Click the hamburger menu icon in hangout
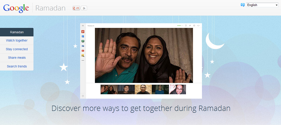The width and height of the screenshot is (281, 125). pyautogui.click(x=83, y=26)
